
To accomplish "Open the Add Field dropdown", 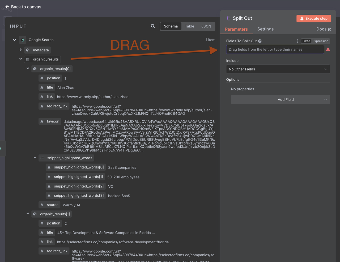I will (x=280, y=100).
